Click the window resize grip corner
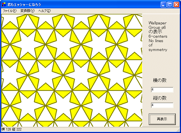This screenshot has width=181, height=133. click(178, 130)
